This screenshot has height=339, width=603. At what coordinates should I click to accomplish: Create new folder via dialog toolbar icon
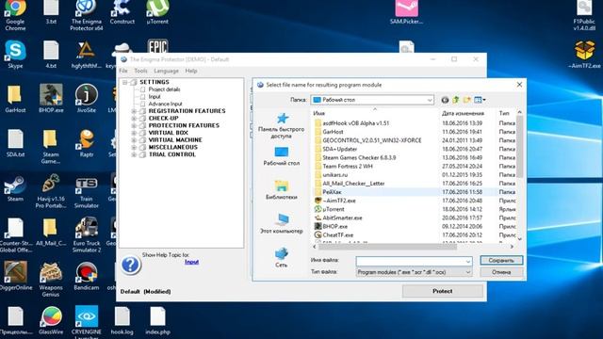tap(467, 100)
